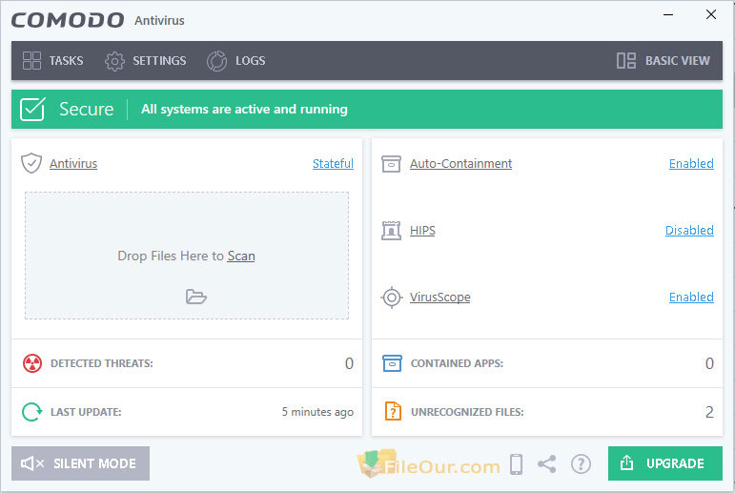Viewport: 735px width, 493px height.
Task: Click the share icon
Action: click(x=546, y=464)
